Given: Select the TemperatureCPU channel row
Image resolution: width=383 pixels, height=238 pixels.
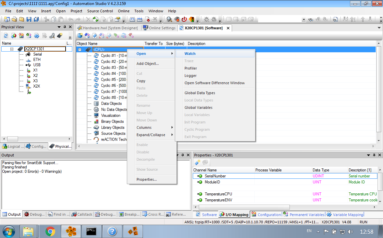Looking at the screenshot, I should click(x=285, y=194).
